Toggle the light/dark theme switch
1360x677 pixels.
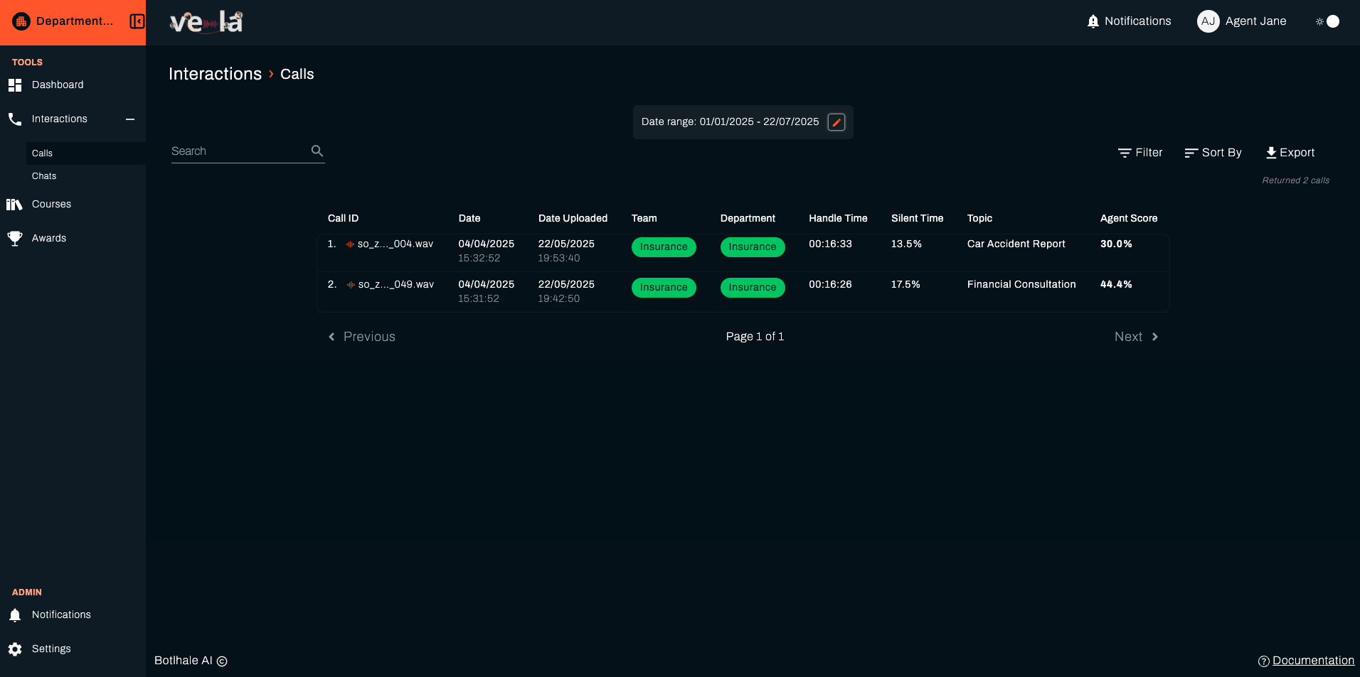coord(1327,21)
